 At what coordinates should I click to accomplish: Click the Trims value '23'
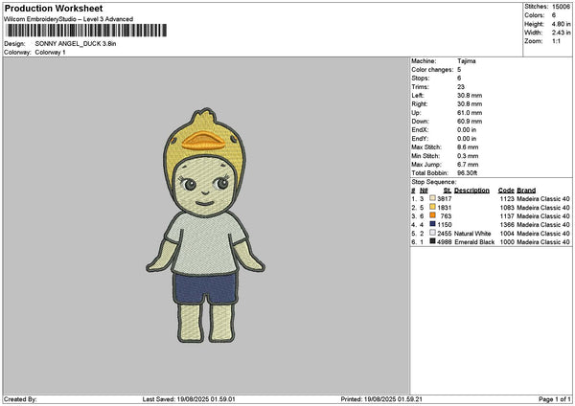pos(461,87)
